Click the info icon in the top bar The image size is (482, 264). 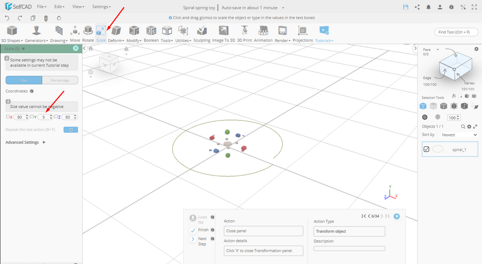pos(451,7)
